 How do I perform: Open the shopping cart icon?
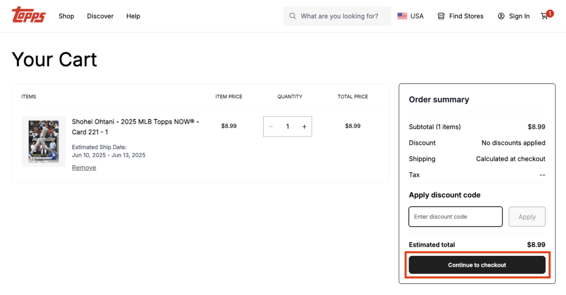tap(544, 16)
